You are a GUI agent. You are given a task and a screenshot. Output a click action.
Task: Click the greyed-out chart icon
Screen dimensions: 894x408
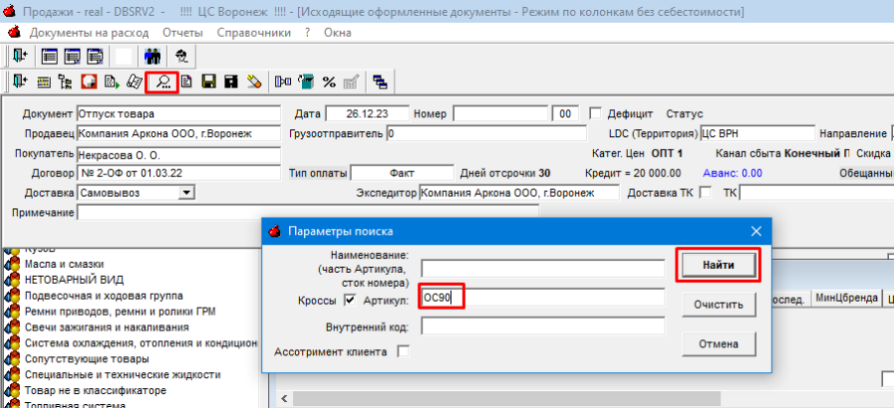tap(351, 82)
